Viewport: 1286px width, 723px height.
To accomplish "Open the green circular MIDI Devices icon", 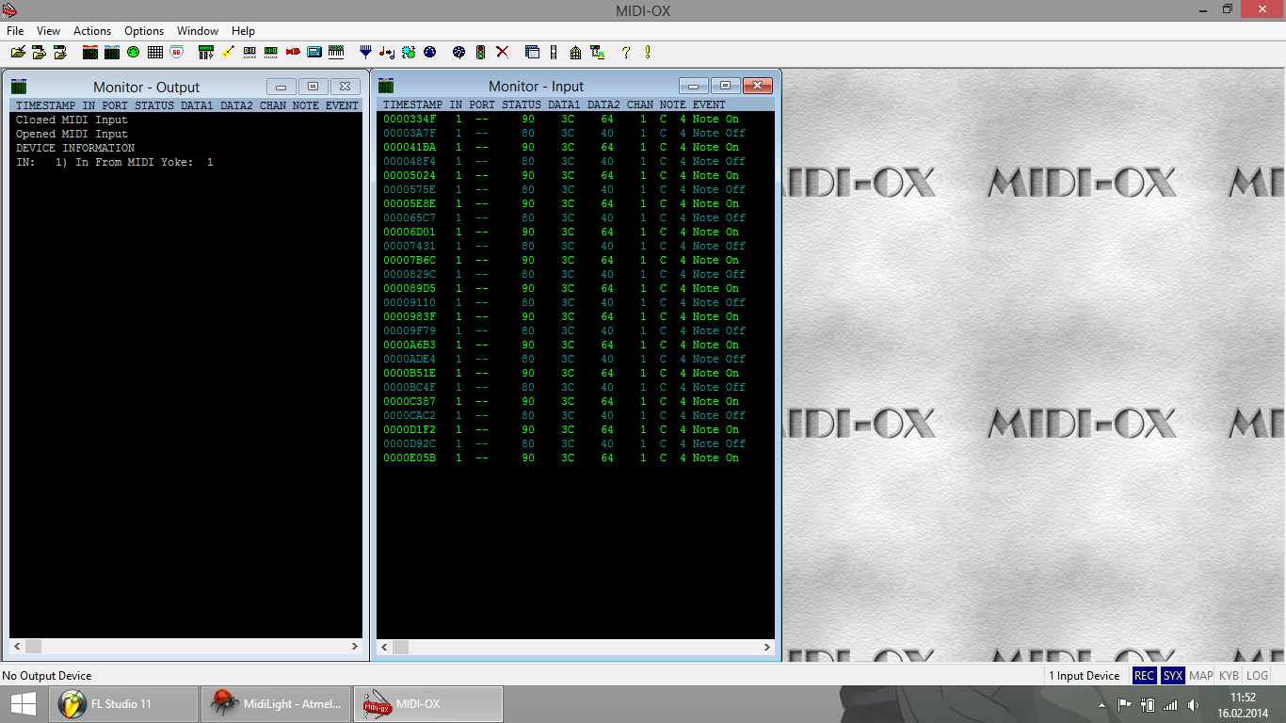I will [x=133, y=53].
